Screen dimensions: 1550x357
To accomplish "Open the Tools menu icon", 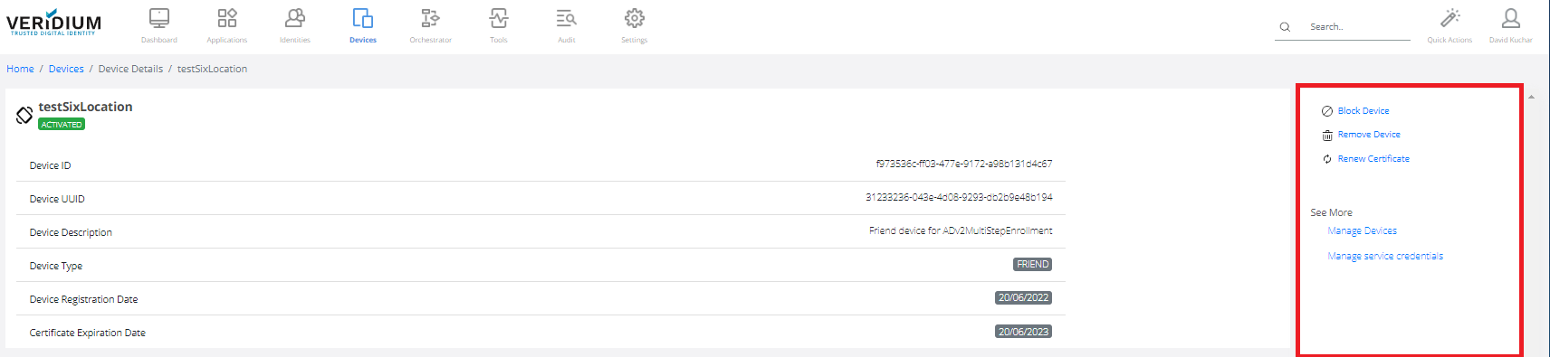I will (x=499, y=18).
